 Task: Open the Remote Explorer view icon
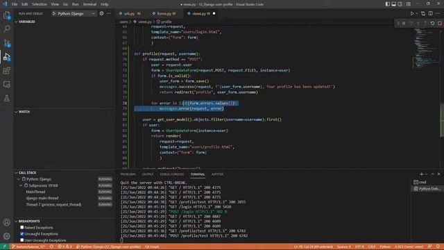(x=6, y=84)
